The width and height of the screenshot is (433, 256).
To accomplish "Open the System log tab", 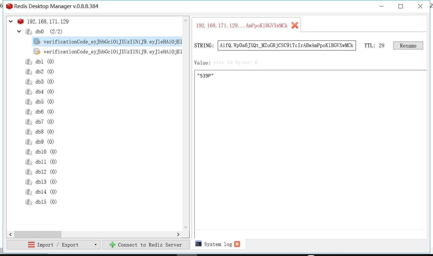I will coord(218,244).
